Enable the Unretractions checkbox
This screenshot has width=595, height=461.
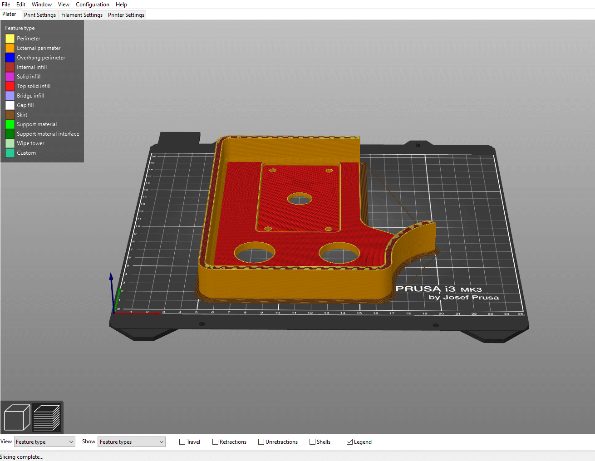(x=261, y=442)
